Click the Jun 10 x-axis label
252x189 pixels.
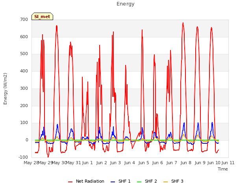[x=214, y=163]
